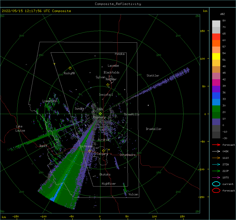
Task: Click the yellow radar-site diamond near Olds
Action: click(x=100, y=114)
